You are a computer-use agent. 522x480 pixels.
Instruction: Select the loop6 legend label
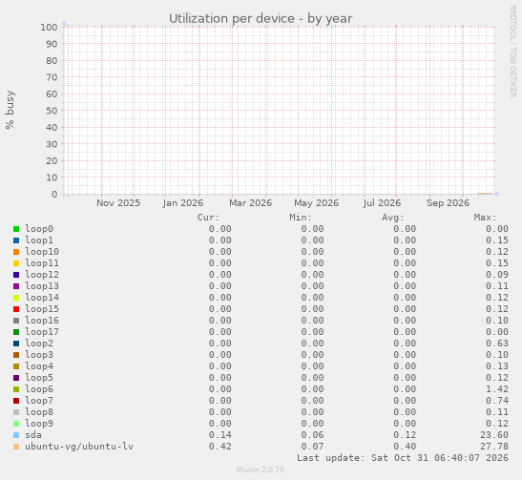coord(39,389)
